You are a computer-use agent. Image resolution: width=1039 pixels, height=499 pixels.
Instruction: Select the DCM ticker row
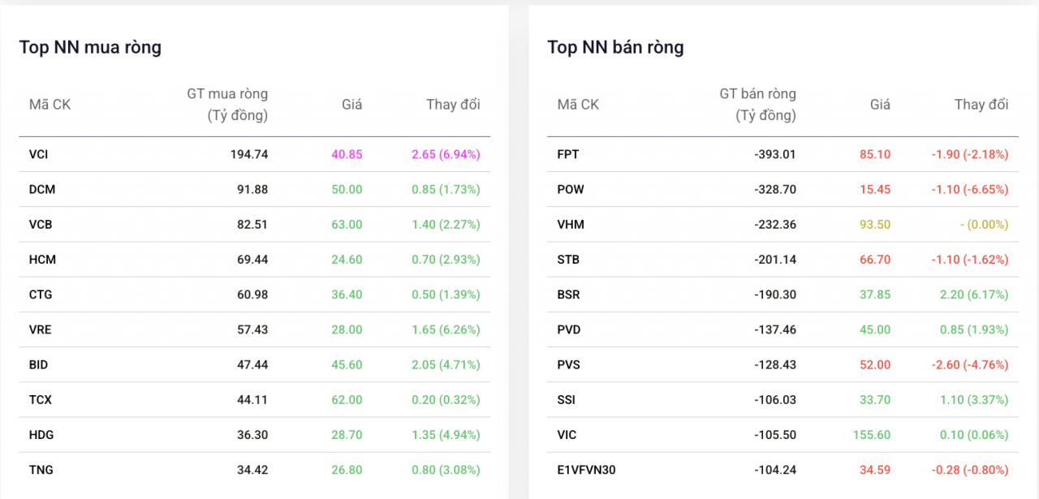tap(42, 189)
